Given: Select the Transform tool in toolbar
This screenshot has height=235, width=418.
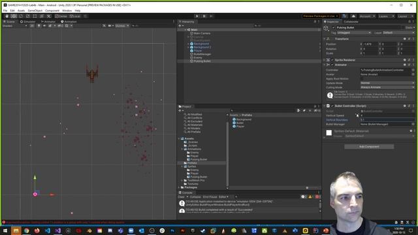Looking at the screenshot, I should coord(42,16).
